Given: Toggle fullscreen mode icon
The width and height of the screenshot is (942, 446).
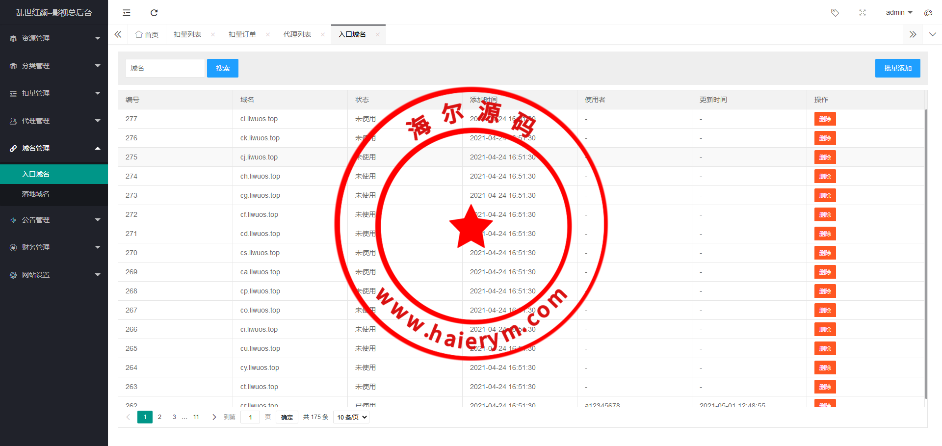Looking at the screenshot, I should [863, 13].
